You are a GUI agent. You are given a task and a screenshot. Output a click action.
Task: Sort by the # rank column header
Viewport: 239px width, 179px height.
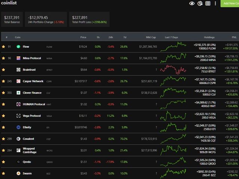tap(7, 37)
